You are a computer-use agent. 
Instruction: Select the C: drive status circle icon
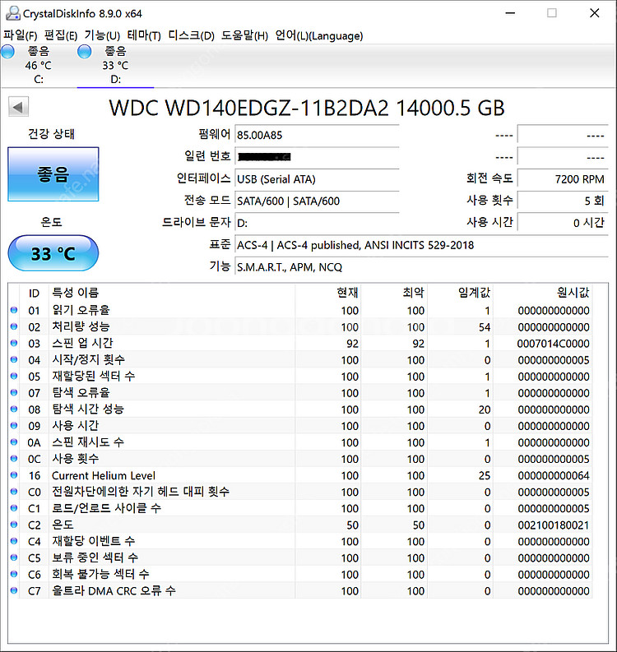click(7, 52)
